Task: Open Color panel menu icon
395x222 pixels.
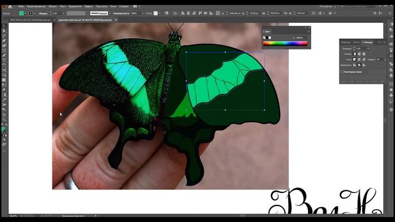Action: [x=309, y=31]
